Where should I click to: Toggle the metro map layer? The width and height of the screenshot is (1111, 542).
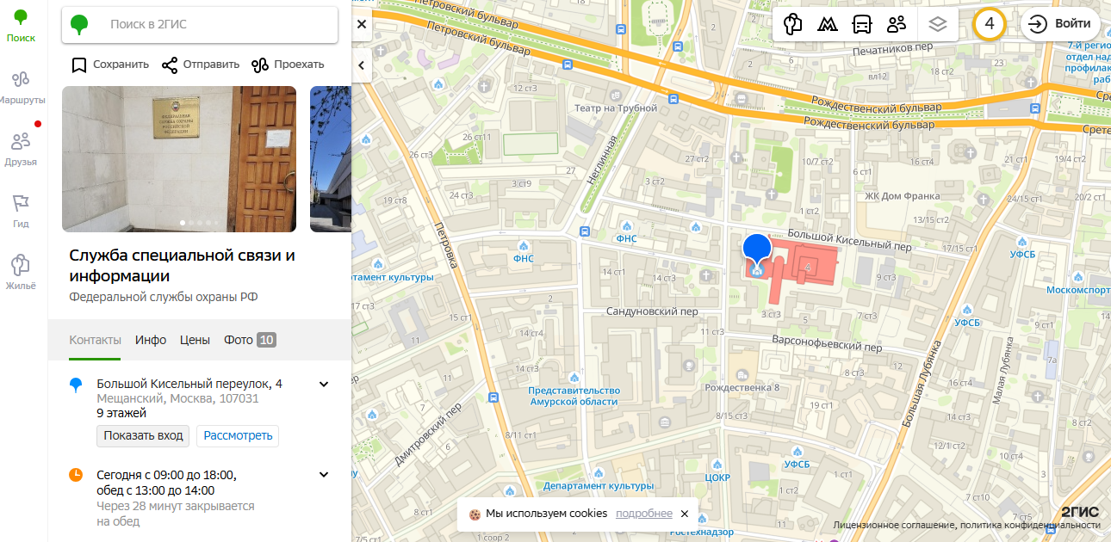point(826,24)
